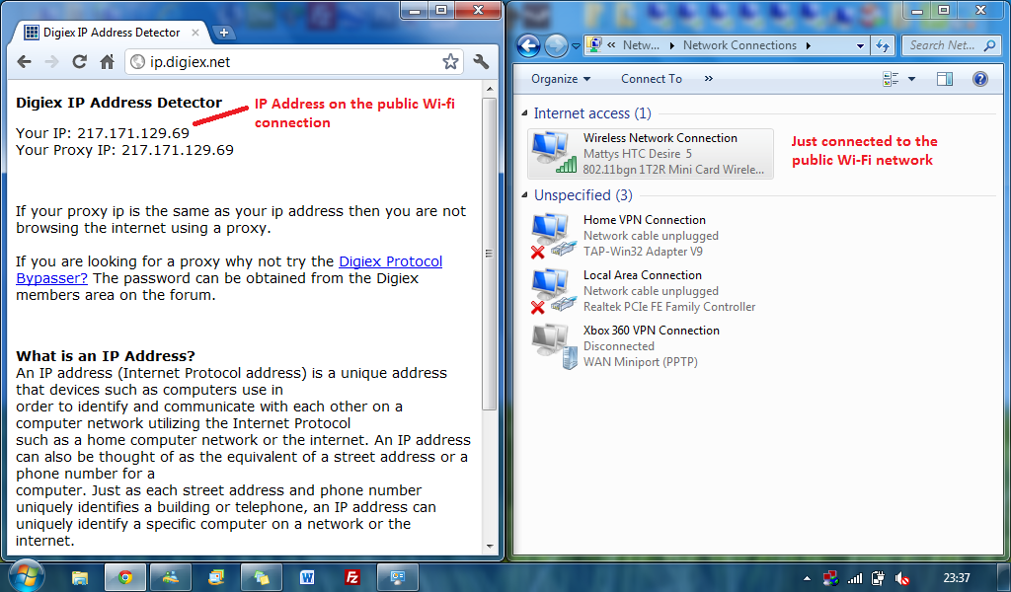Click the wireless signal tray icon

click(x=854, y=578)
